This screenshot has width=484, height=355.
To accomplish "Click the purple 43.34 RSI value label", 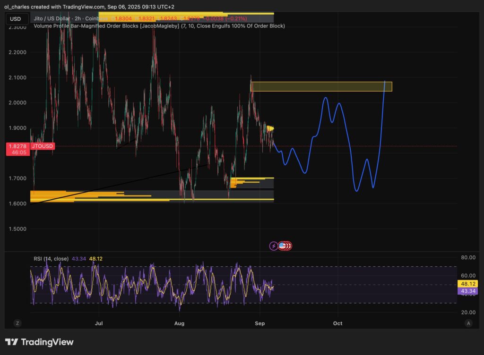I will (467, 291).
